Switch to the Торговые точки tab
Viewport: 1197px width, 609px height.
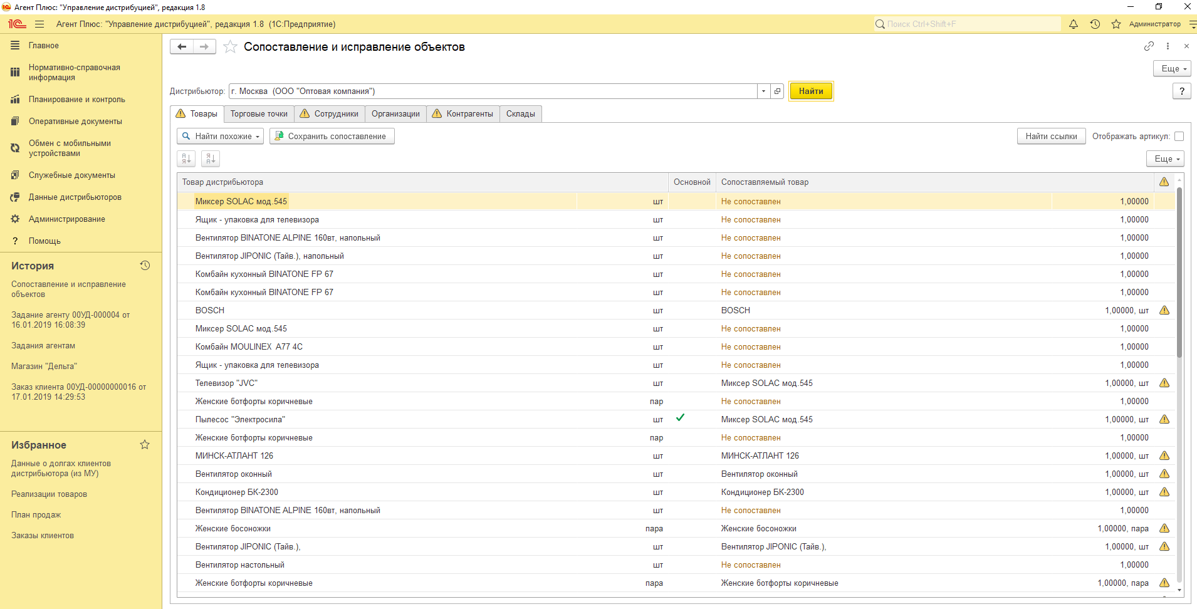pos(259,113)
